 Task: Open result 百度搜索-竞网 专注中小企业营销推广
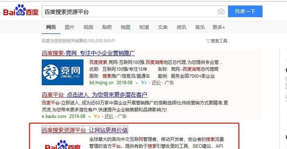coord(88,53)
